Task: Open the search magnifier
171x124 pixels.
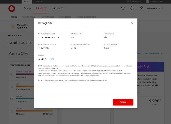Action: (x=132, y=8)
